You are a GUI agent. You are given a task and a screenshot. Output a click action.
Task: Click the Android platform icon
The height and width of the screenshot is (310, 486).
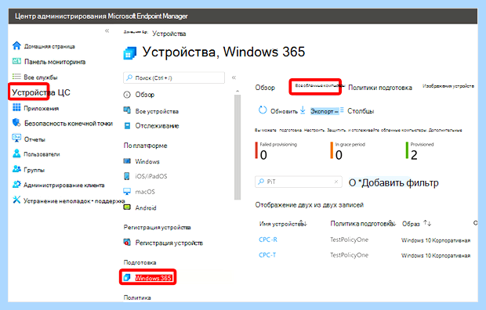click(127, 207)
